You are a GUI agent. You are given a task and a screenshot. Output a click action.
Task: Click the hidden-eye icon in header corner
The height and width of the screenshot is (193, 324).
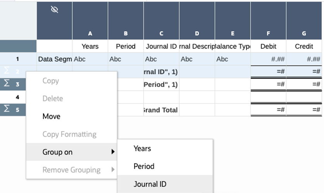(55, 10)
